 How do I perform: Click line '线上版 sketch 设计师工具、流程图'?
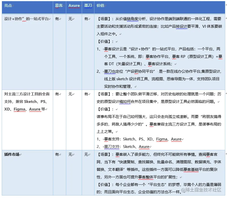pyautogui.click(x=162, y=79)
